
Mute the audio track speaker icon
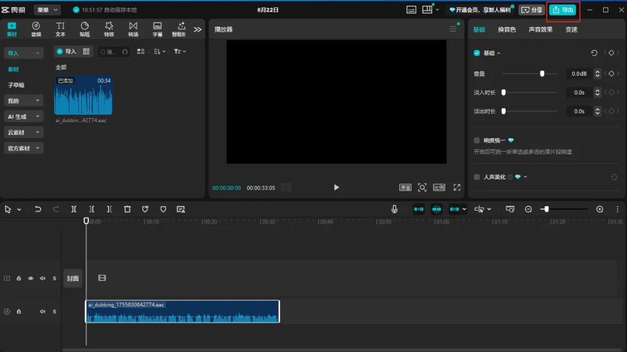point(42,311)
